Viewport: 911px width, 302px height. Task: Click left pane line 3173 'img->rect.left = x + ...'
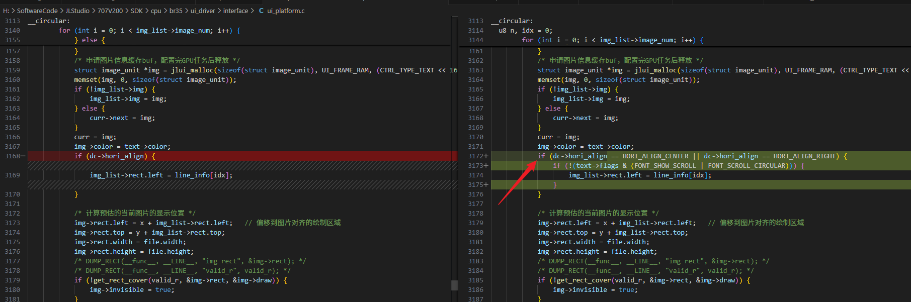tap(153, 223)
